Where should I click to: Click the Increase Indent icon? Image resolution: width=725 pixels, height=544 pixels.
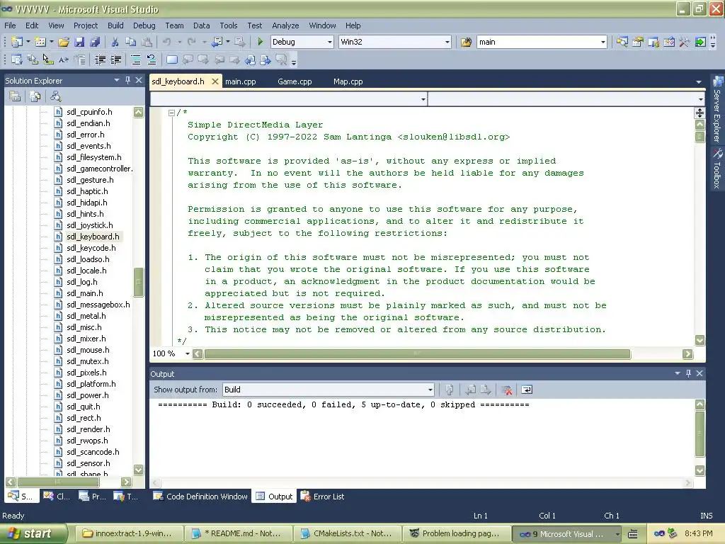(115, 59)
